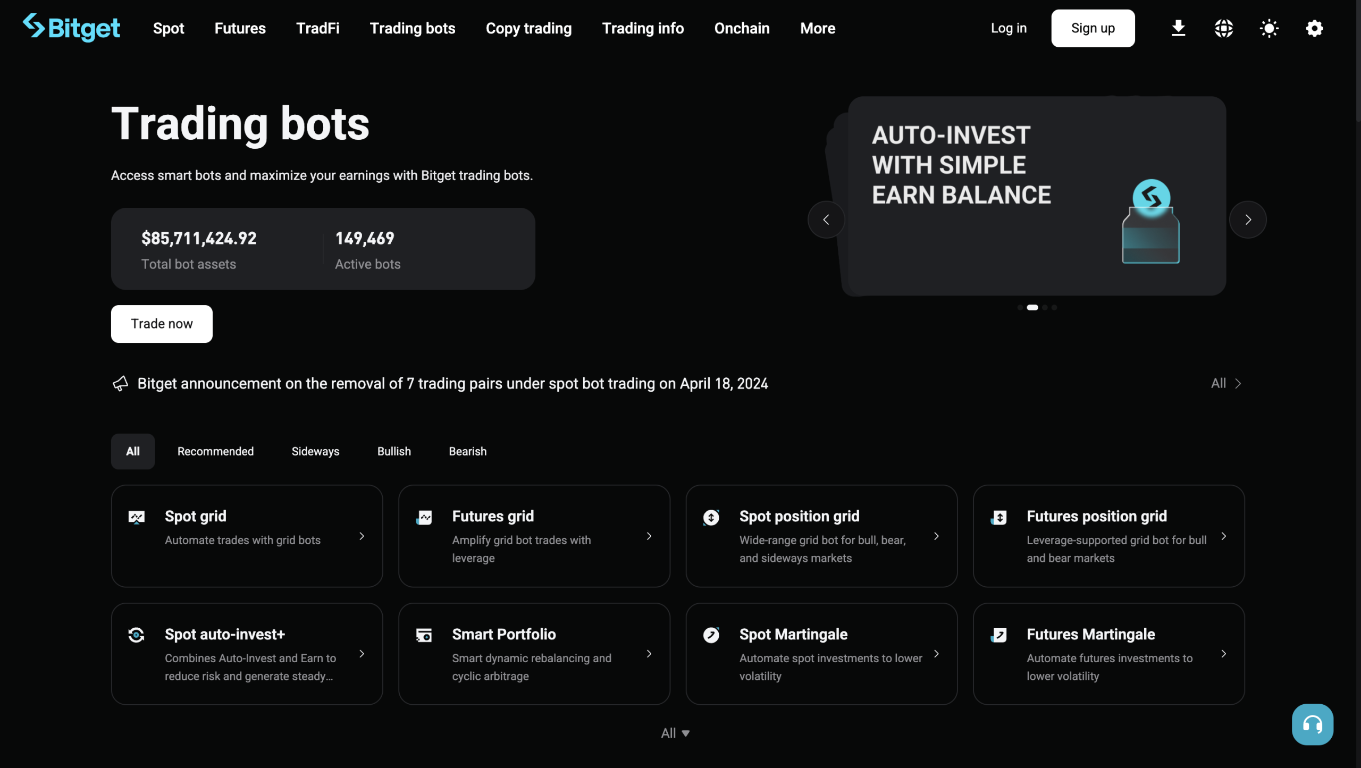Click the download app icon
The image size is (1361, 768).
[x=1178, y=28]
